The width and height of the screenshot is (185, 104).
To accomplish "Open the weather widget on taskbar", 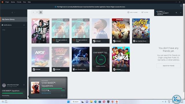I will coord(5,102).
